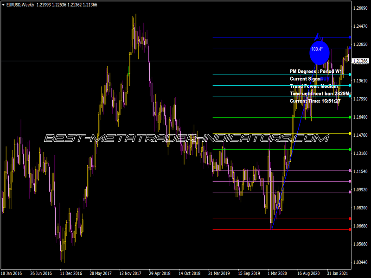Select the lowest pink level dot near 1.09920
This screenshot has height=278, width=371.
(350, 192)
